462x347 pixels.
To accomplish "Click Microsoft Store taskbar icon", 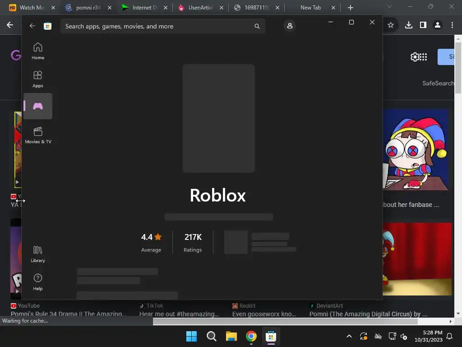I will pos(271,336).
